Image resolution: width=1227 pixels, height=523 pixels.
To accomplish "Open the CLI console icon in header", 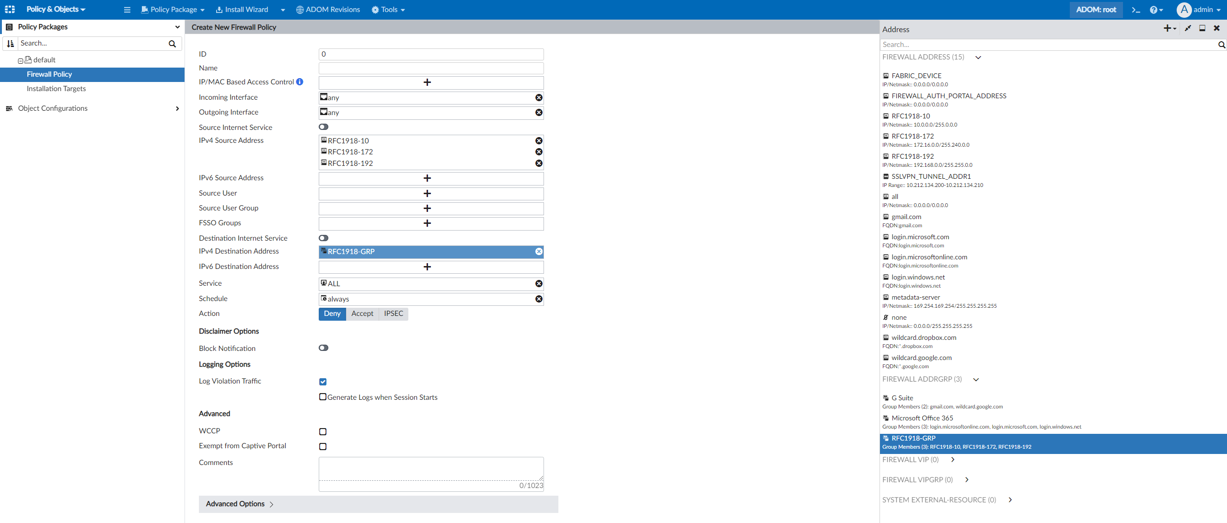I will point(1135,10).
